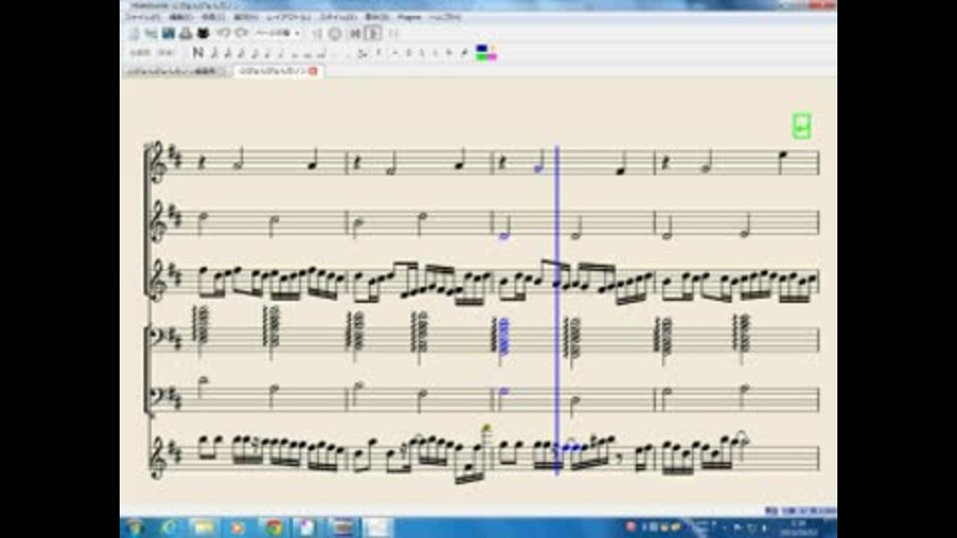957x538 pixels.
Task: Apply the sharp accidental
Action: point(409,53)
